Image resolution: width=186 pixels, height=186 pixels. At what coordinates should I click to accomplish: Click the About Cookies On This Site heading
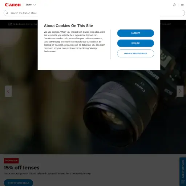(68, 26)
